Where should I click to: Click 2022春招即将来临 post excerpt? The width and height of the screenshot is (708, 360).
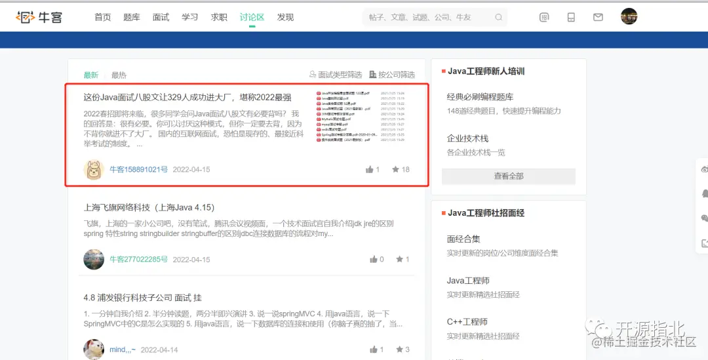193,129
